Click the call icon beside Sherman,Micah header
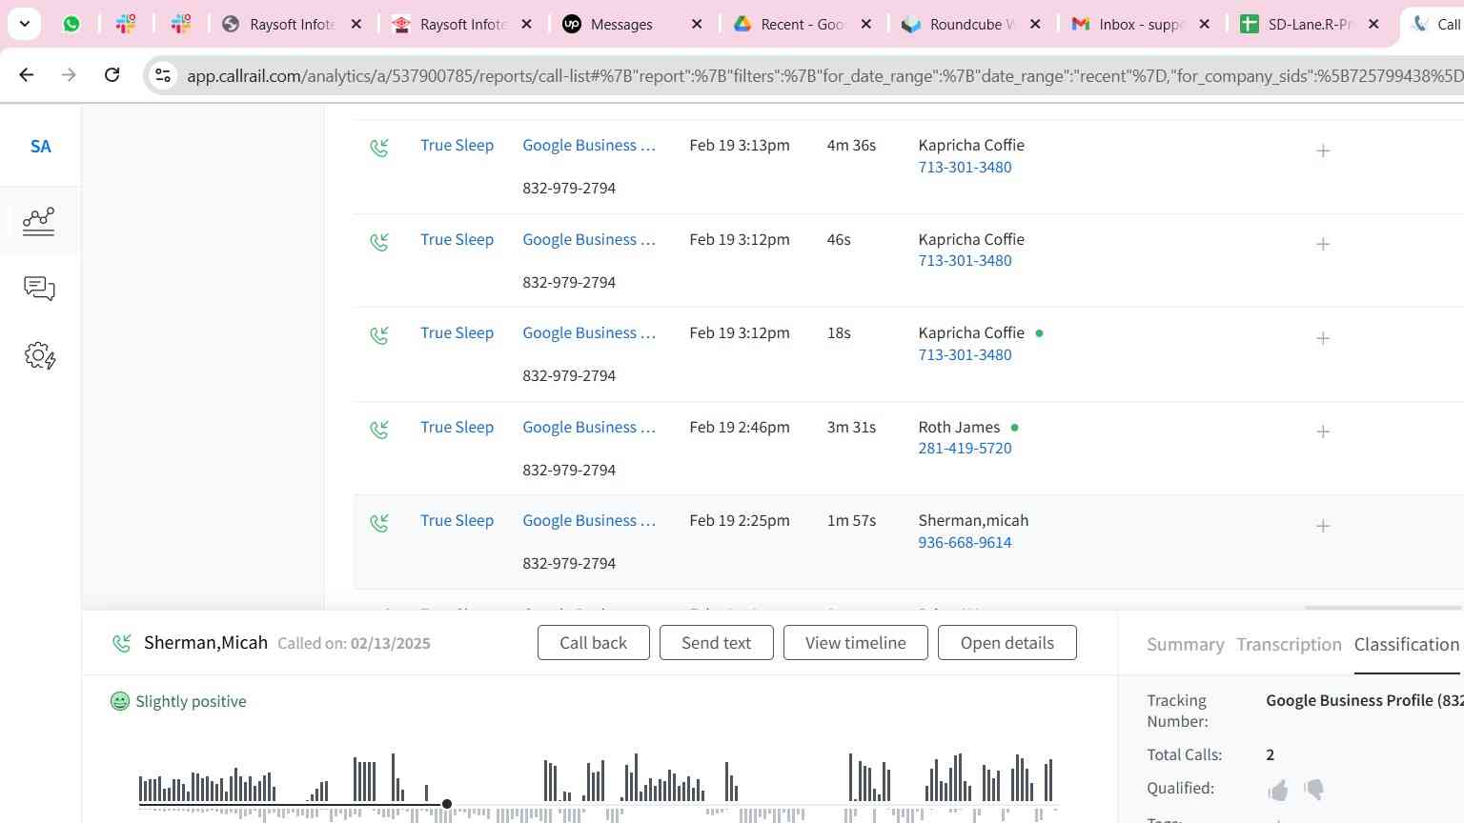Image resolution: width=1464 pixels, height=823 pixels. (x=121, y=644)
